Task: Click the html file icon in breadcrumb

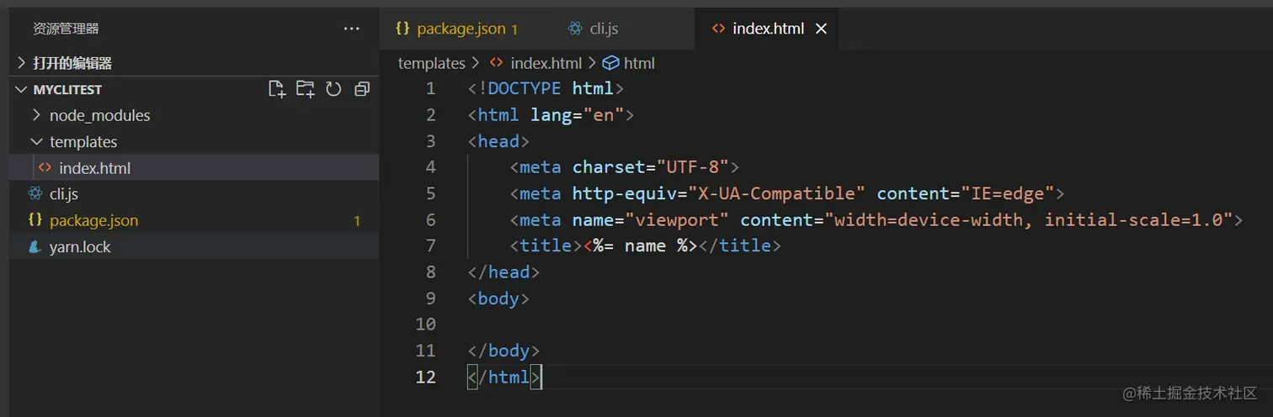Action: point(497,63)
